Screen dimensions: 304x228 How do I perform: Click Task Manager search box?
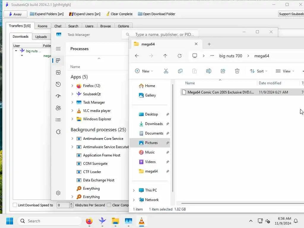pyautogui.click(x=160, y=34)
